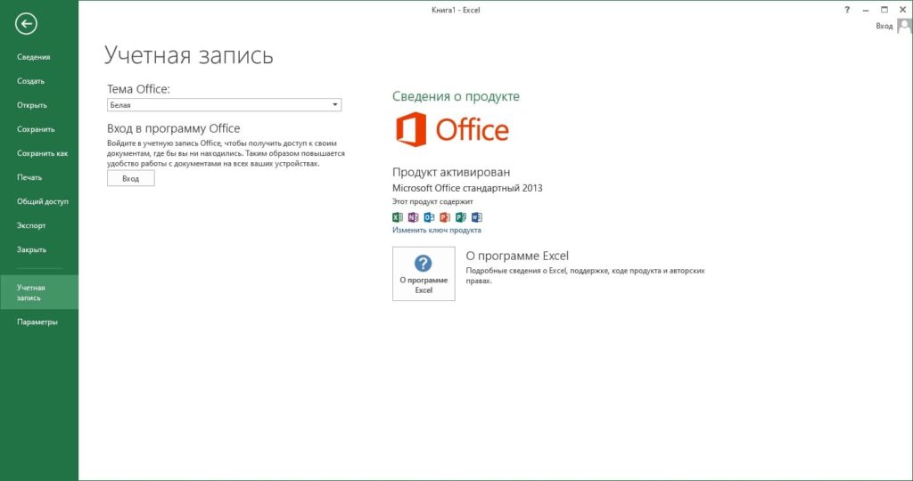Screen dimensions: 913x481
Task: Click the user avatar icon at top right
Action: pos(904,26)
